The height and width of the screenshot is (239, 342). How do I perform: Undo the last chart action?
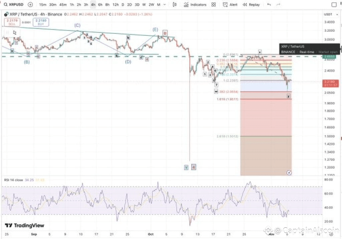click(x=269, y=5)
